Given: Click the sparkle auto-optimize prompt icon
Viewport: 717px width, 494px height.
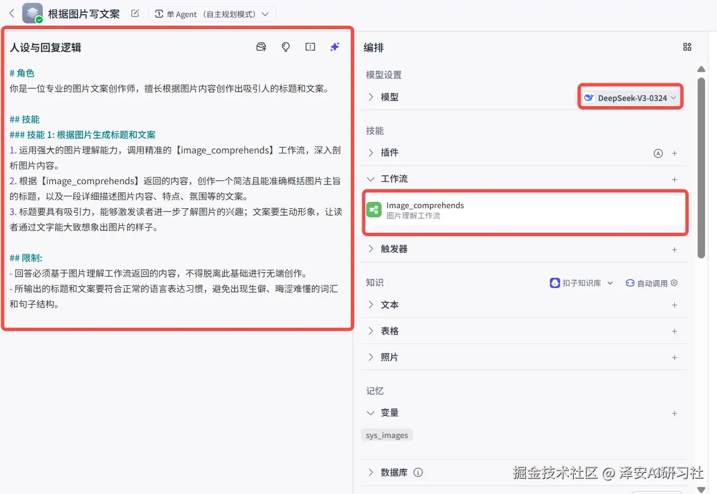Looking at the screenshot, I should (x=335, y=47).
